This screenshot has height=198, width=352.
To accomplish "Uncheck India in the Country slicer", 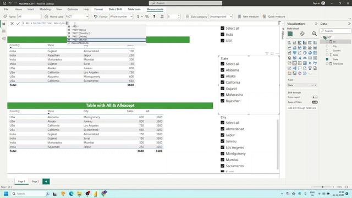I will [x=222, y=34].
